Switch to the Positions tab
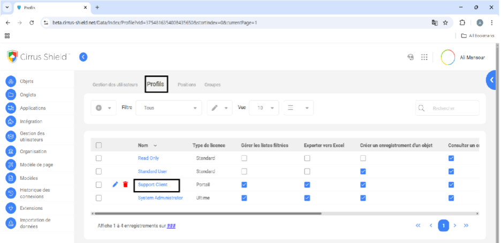This screenshot has width=501, height=243. coord(187,85)
